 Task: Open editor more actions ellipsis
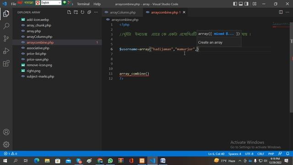click(x=288, y=12)
